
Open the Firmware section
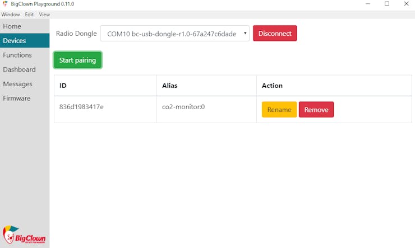(25, 99)
